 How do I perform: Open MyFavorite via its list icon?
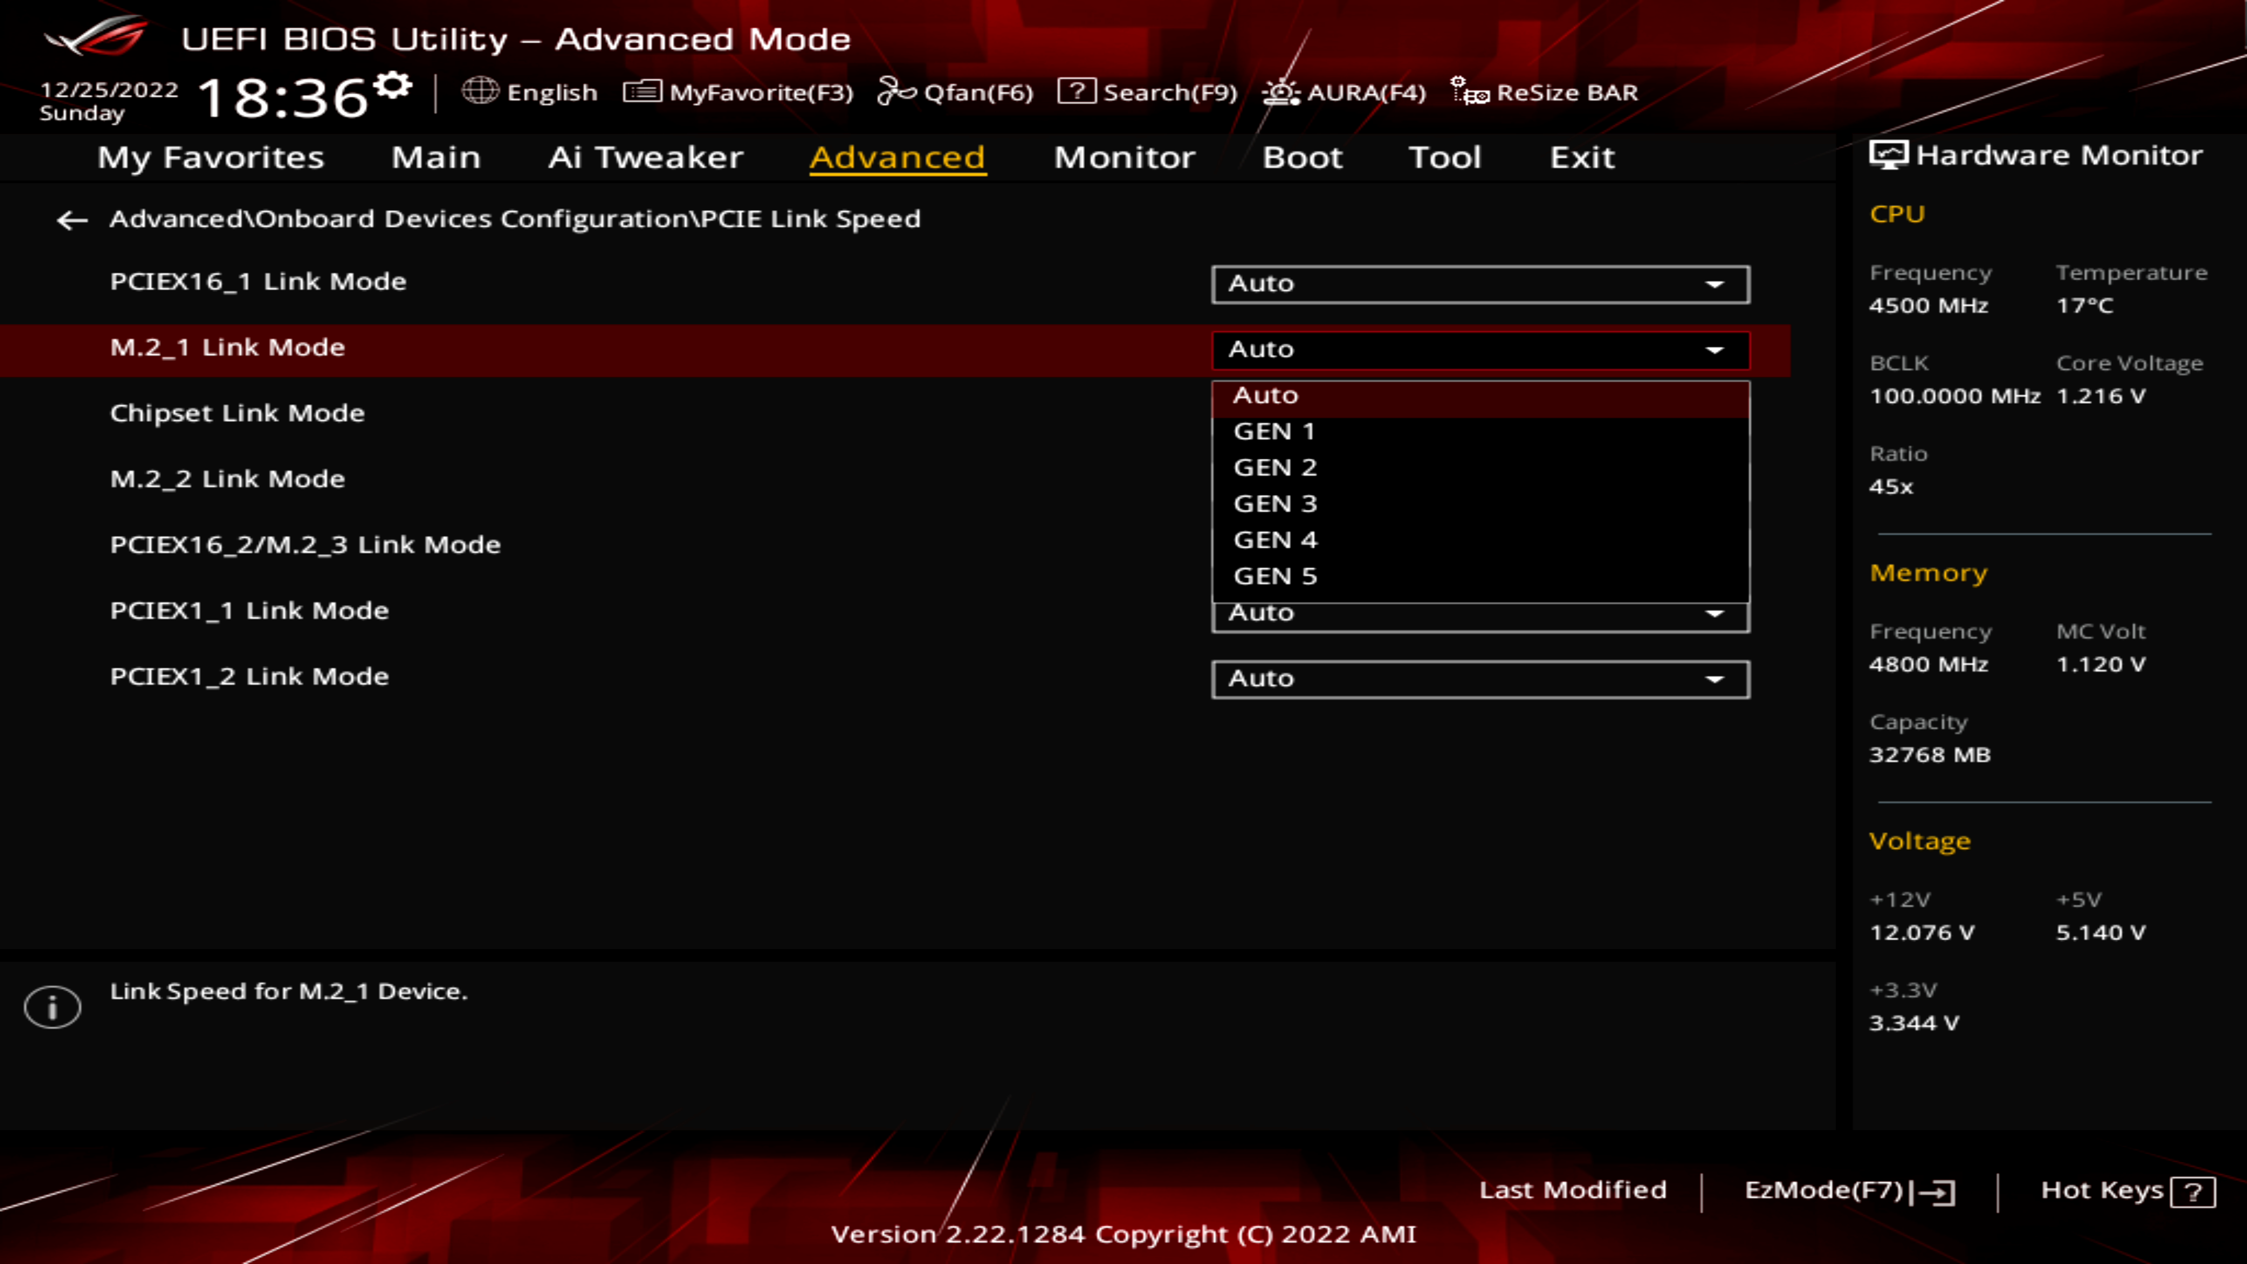coord(642,91)
